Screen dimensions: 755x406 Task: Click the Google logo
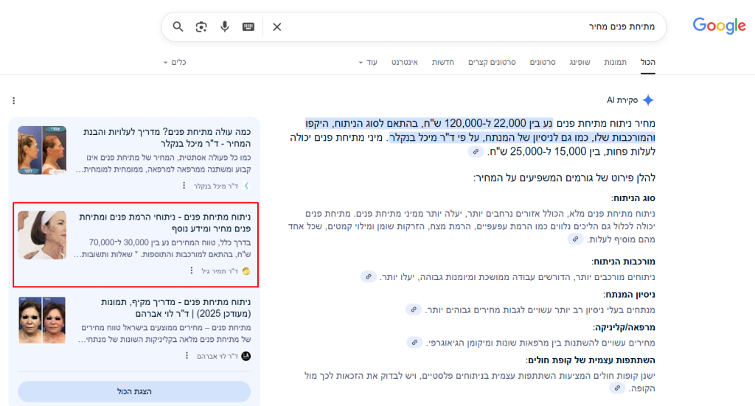(719, 27)
